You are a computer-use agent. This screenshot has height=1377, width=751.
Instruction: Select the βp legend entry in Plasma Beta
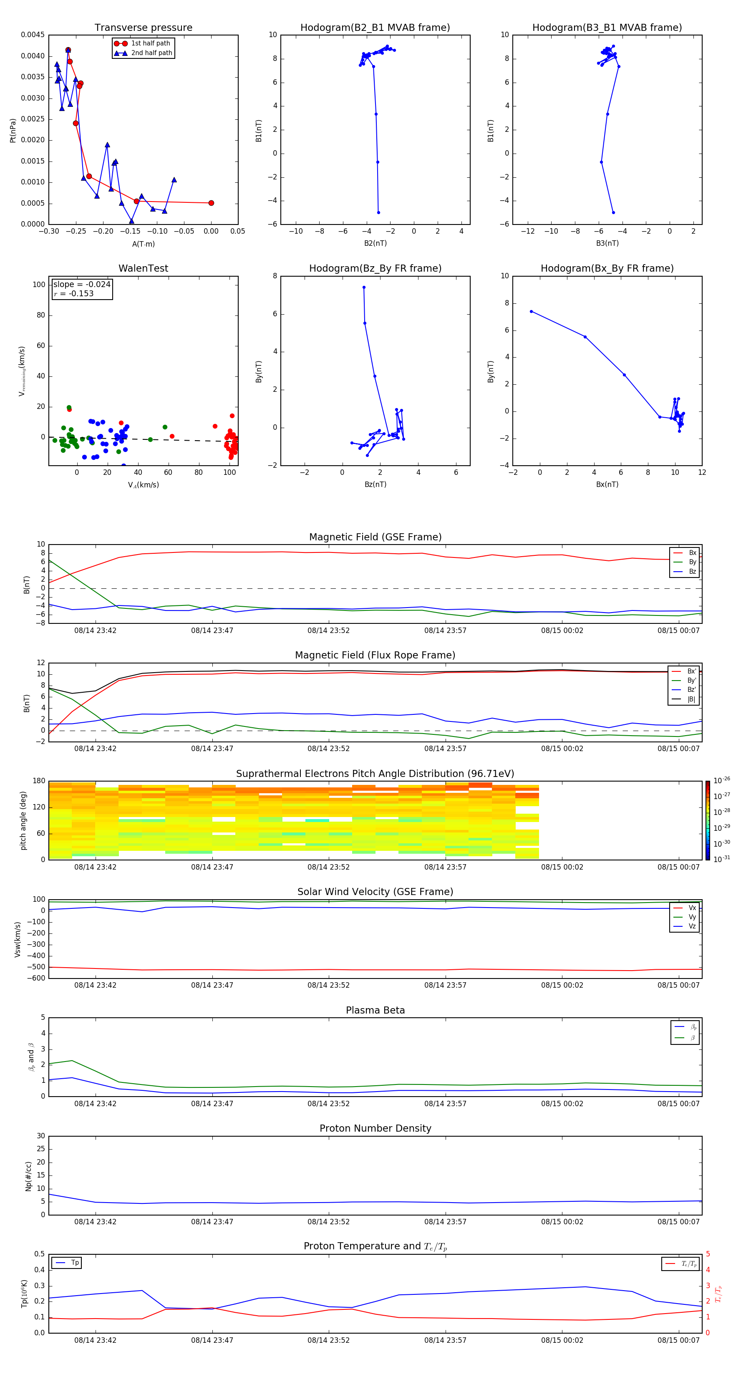(686, 1027)
